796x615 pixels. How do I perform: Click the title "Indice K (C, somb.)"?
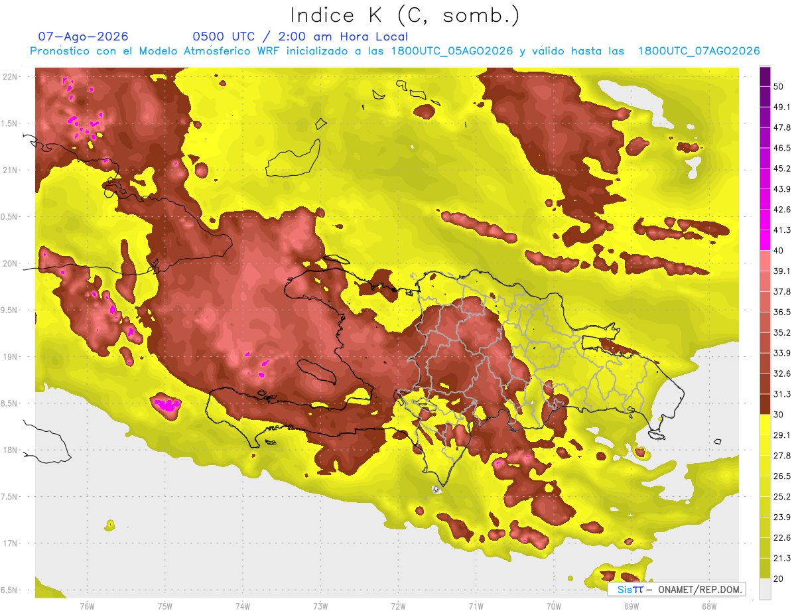pyautogui.click(x=405, y=15)
